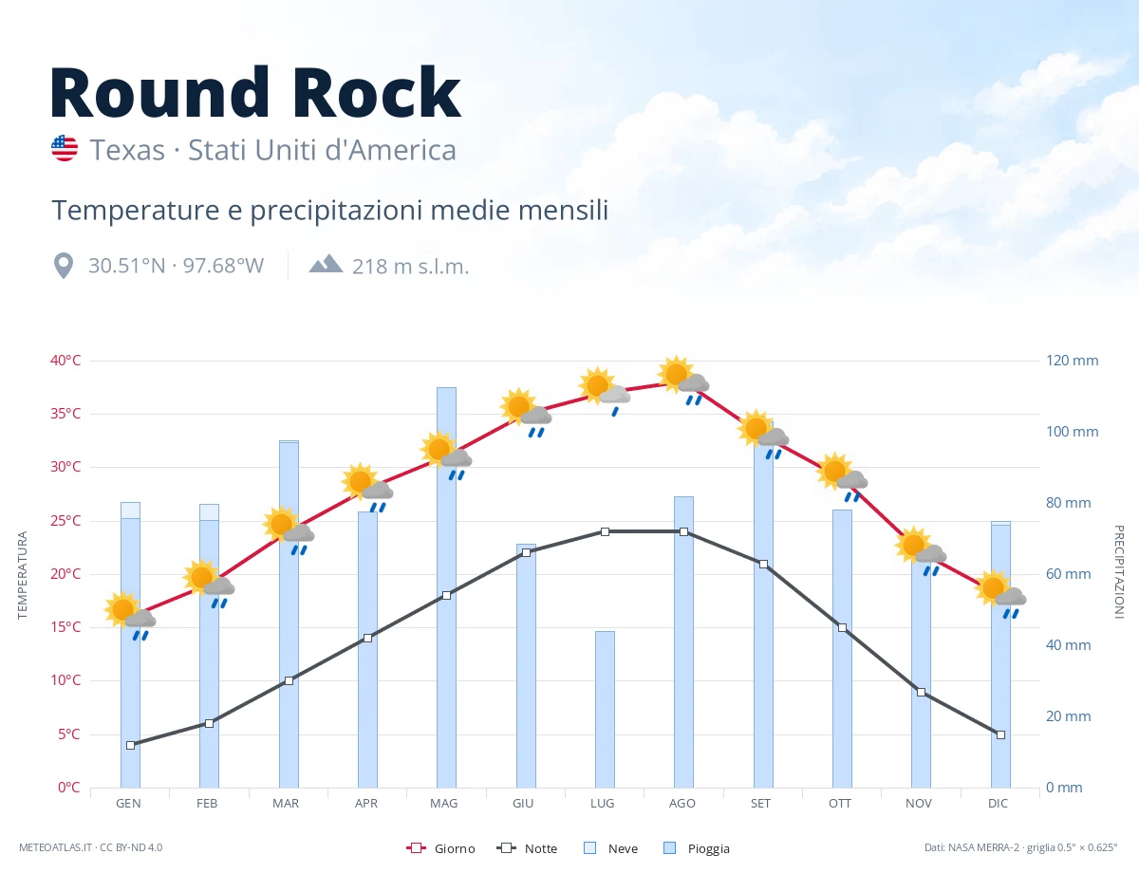Click the 120 mm axis label

(x=1073, y=361)
